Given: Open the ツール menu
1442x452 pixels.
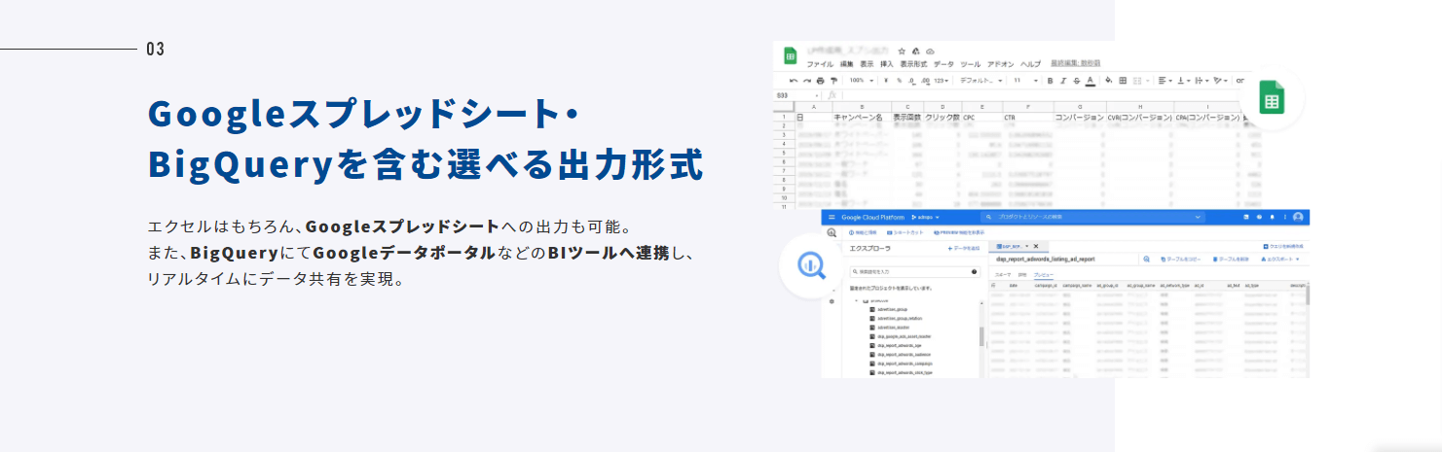Looking at the screenshot, I should point(971,64).
